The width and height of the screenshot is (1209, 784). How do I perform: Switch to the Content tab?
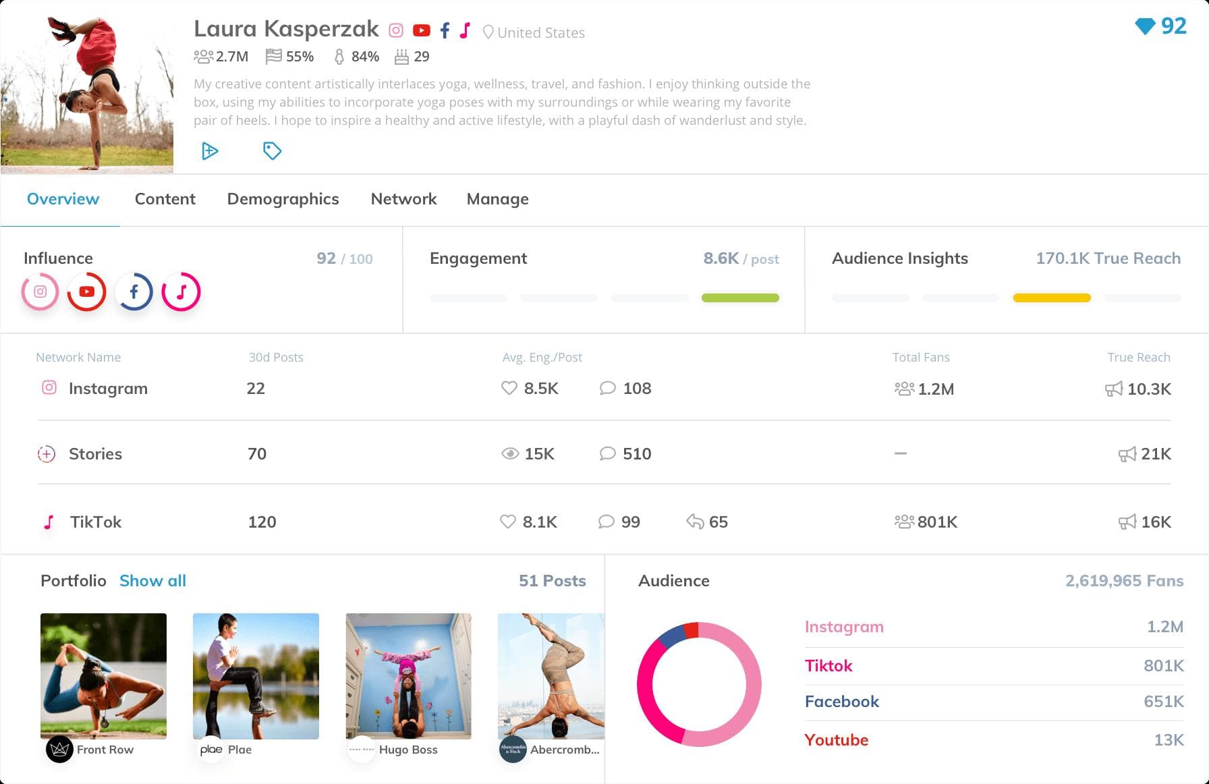point(165,199)
